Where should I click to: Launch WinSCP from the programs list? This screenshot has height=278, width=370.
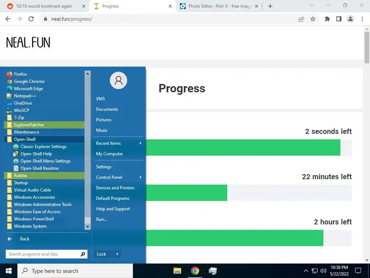44,110
